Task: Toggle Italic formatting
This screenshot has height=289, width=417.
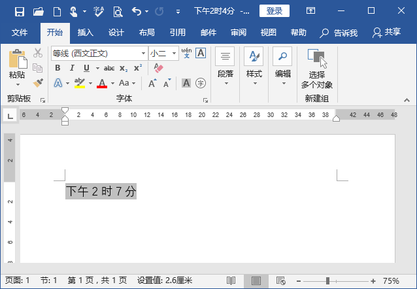Action: [72, 68]
